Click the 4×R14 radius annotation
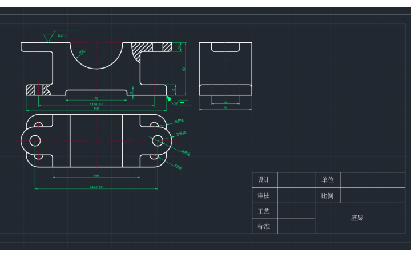The image size is (411, 257). tap(179, 121)
